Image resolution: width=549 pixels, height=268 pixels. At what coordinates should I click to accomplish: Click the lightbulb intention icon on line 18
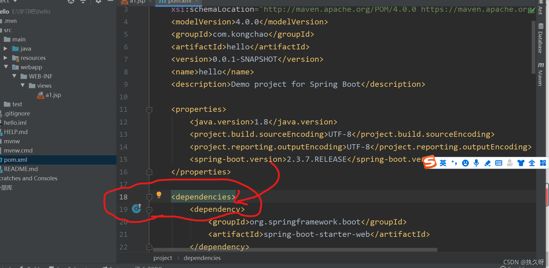point(159,195)
